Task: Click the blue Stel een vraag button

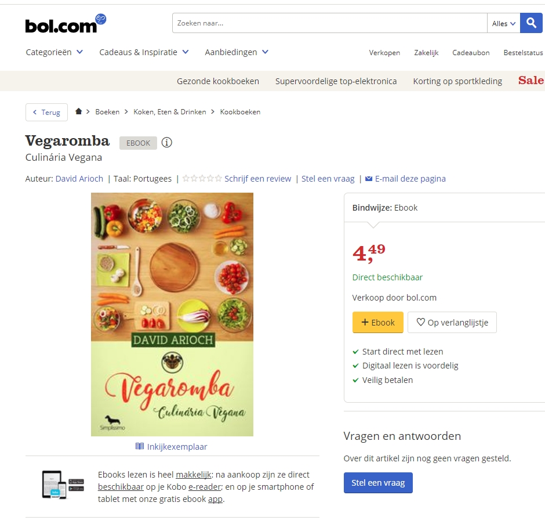Action: point(378,483)
